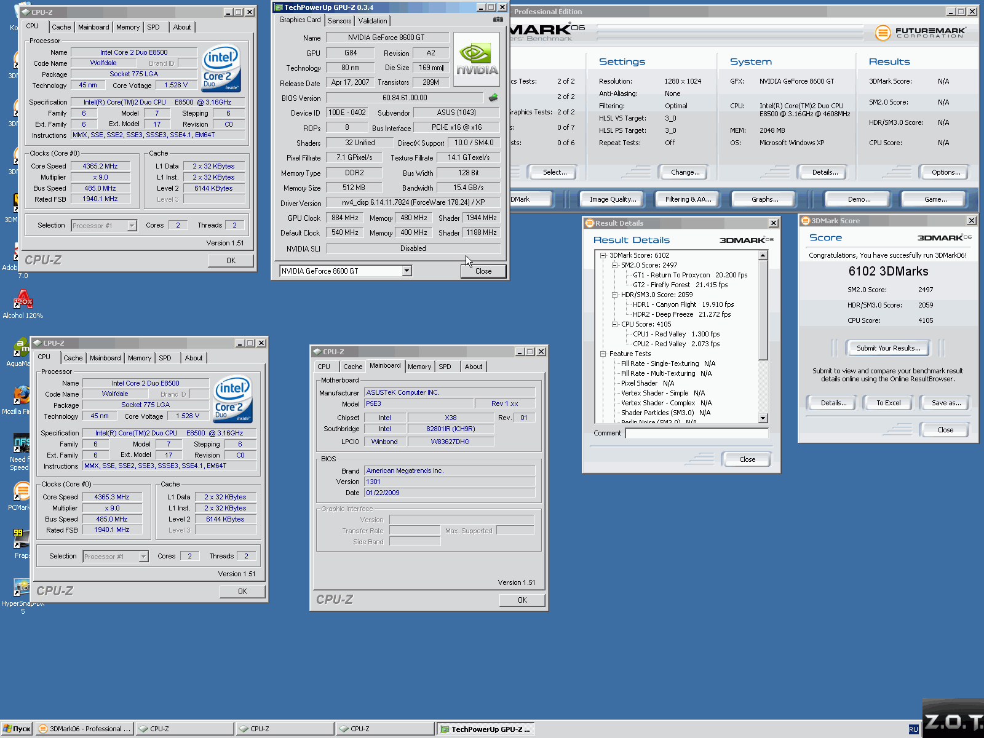Open the SPD tab in top CPU-Z window
Screen dimensions: 984x738
pyautogui.click(x=154, y=27)
